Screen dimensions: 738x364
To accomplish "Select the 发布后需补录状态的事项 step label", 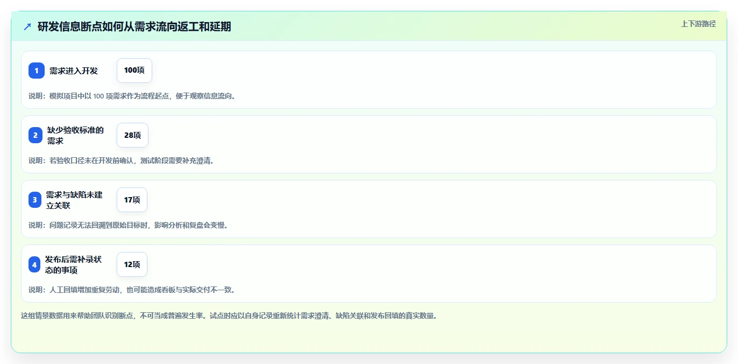I will click(74, 264).
